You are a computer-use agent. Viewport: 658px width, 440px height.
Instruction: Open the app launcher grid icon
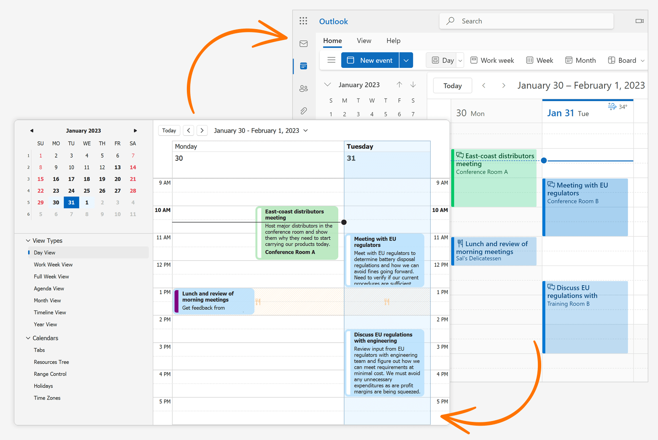303,21
